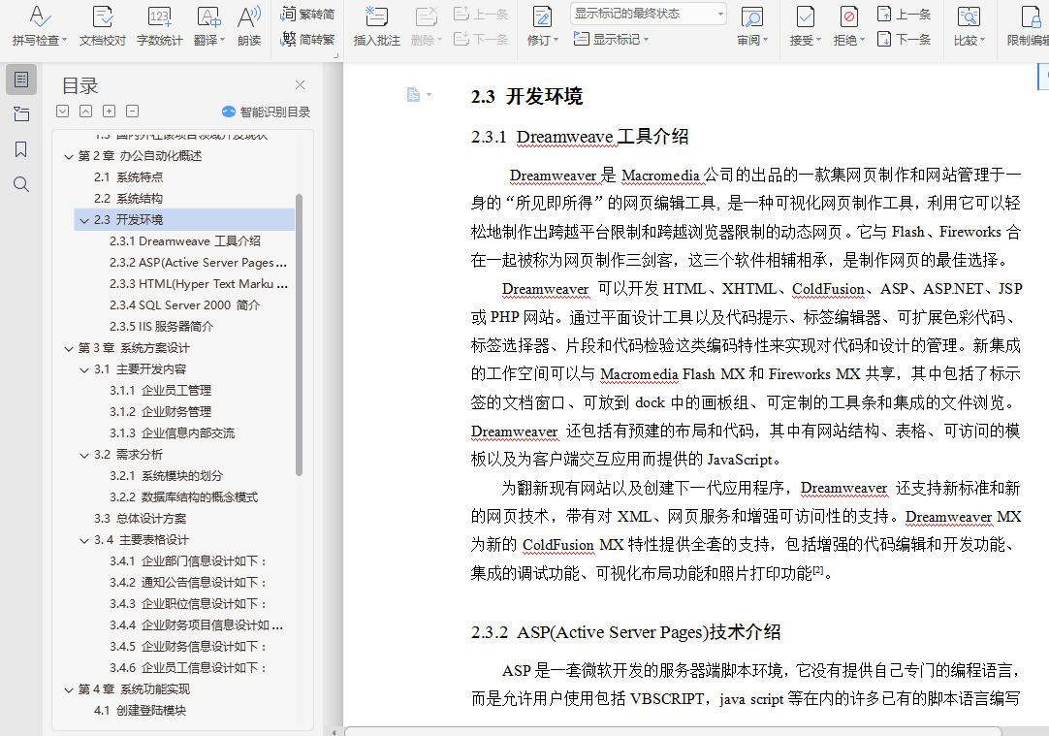Collapse the 第 2 章 办公自动化概述 node
1049x736 pixels.
(x=68, y=156)
